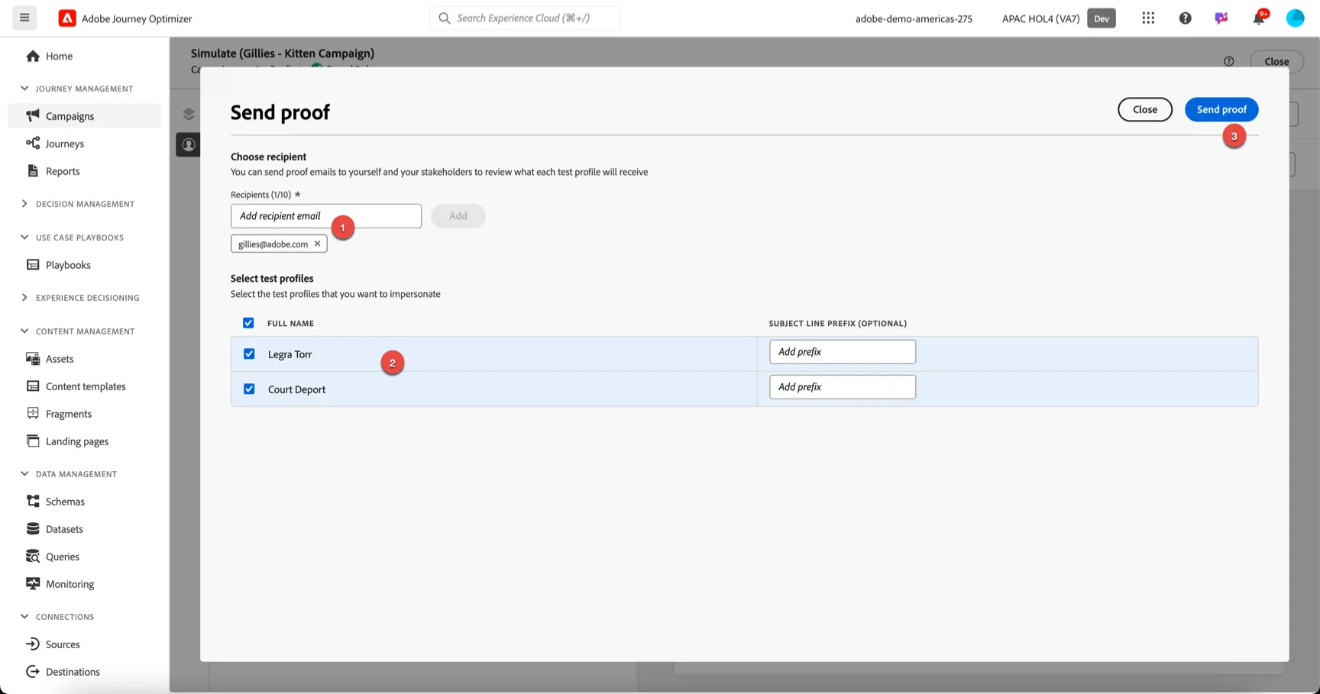Collapse the Journey Management section
This screenshot has width=1320, height=694.
coord(24,89)
